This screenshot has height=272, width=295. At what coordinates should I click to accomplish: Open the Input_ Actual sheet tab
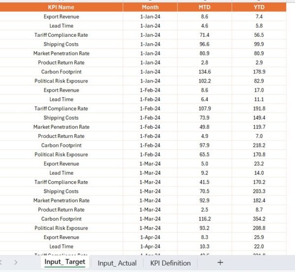tap(117, 263)
